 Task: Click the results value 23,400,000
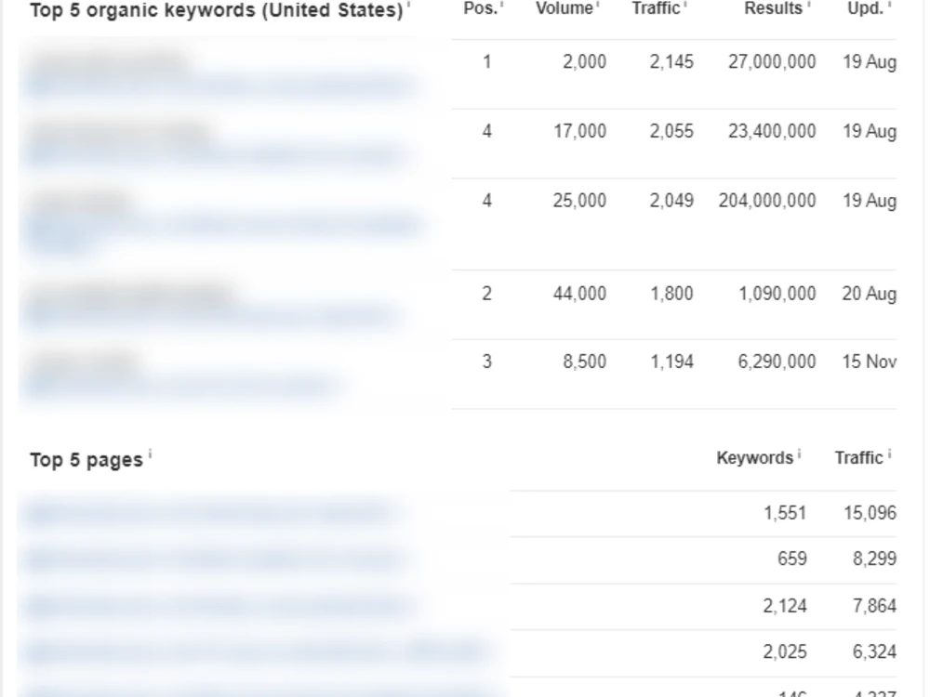pyautogui.click(x=772, y=131)
